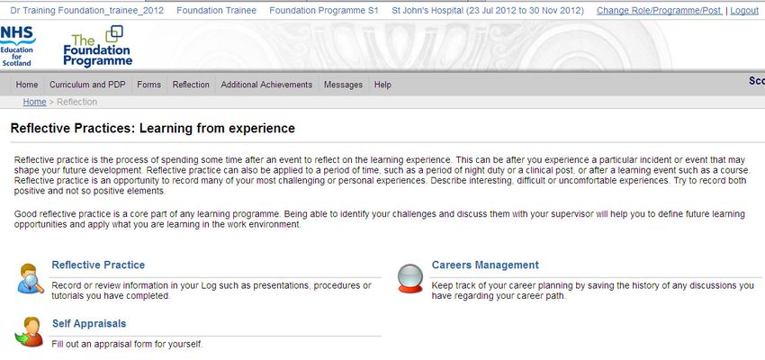Open the Curriculum and PDP menu

pyautogui.click(x=87, y=85)
